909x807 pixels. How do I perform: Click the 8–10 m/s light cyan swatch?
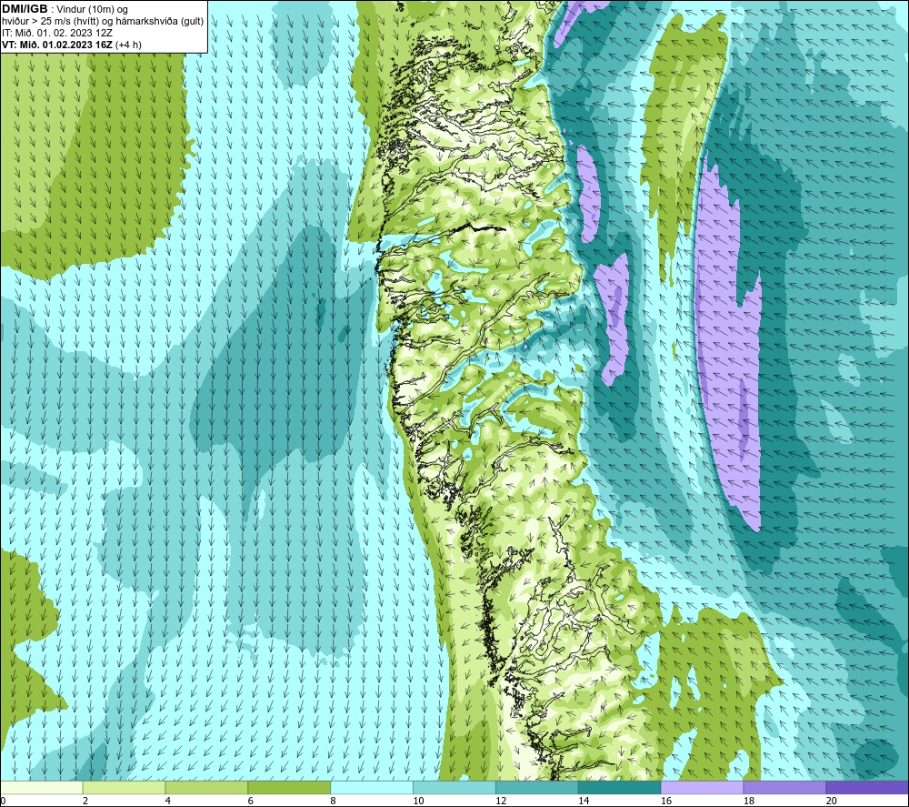coord(372,787)
